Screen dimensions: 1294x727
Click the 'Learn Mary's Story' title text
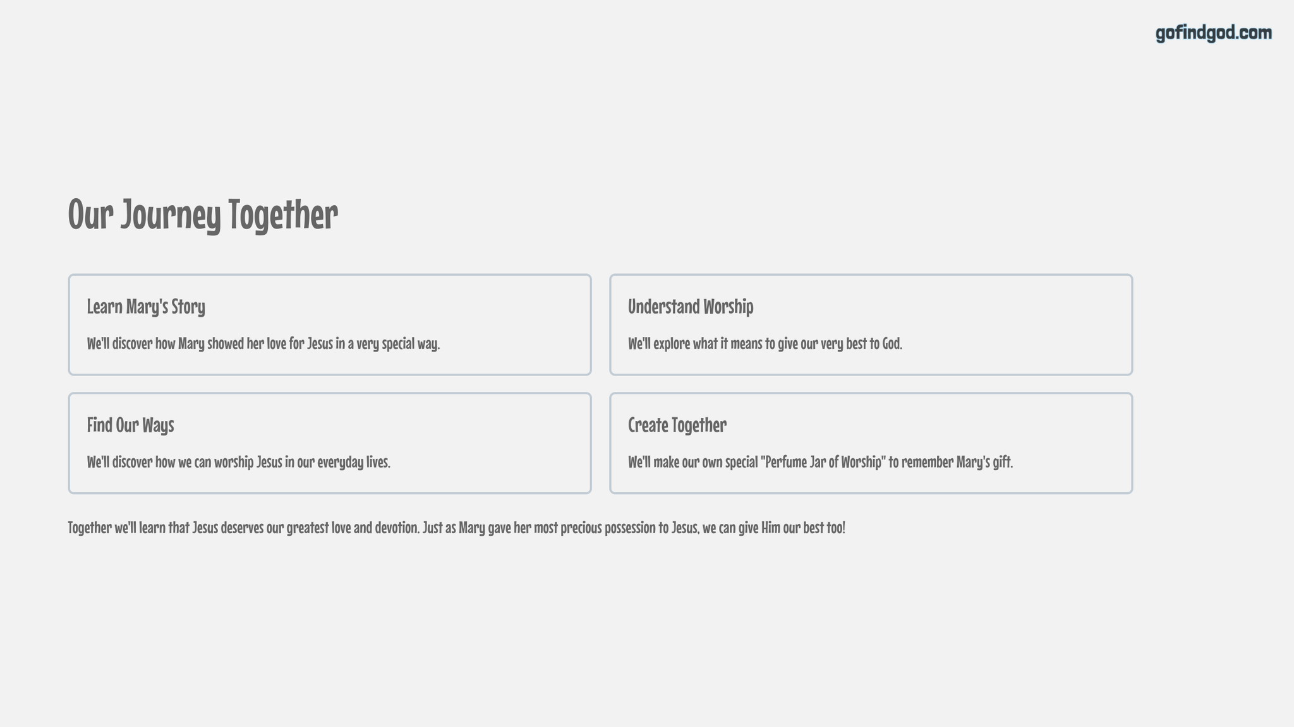[146, 307]
